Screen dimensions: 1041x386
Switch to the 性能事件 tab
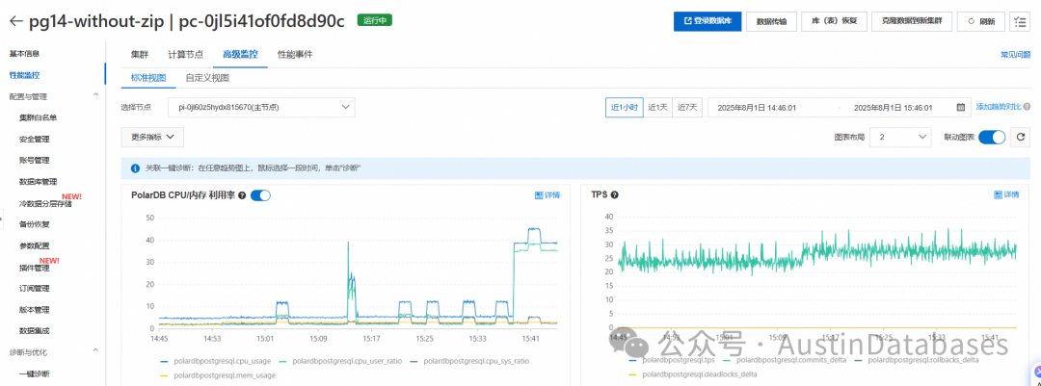click(x=295, y=55)
